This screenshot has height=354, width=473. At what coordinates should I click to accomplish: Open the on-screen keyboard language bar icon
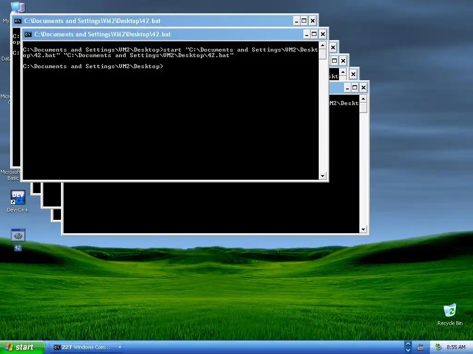coord(420,348)
